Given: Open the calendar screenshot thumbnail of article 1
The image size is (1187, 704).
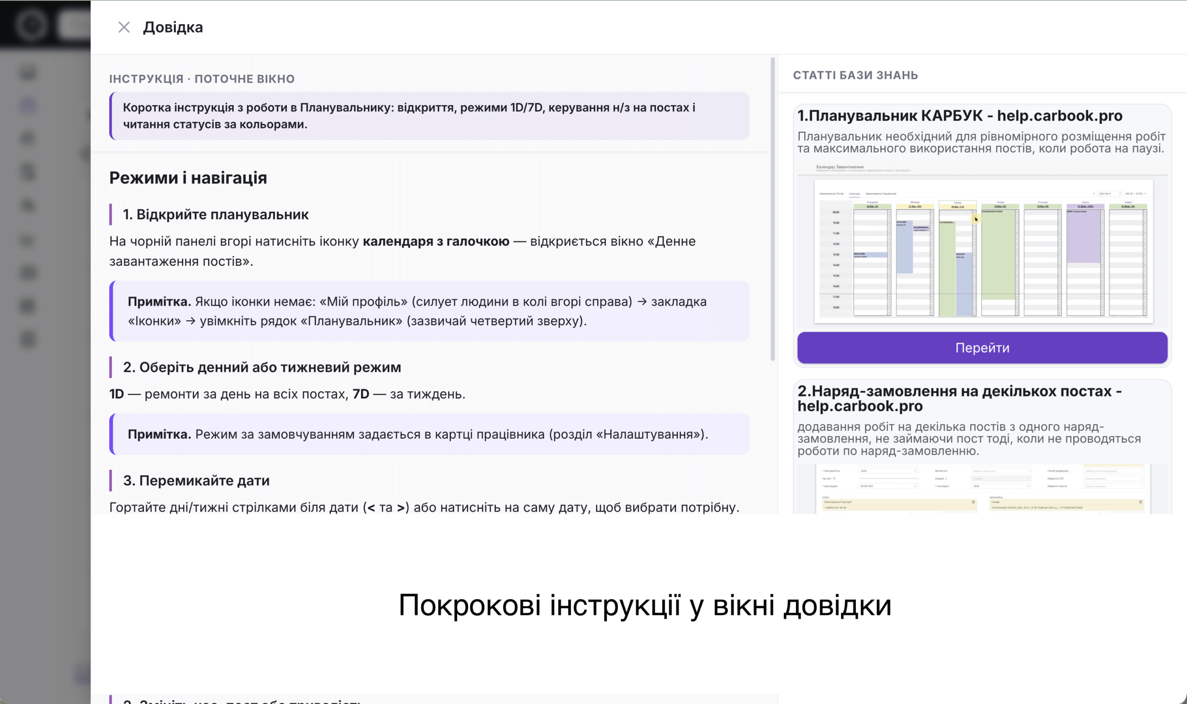Looking at the screenshot, I should click(x=982, y=244).
